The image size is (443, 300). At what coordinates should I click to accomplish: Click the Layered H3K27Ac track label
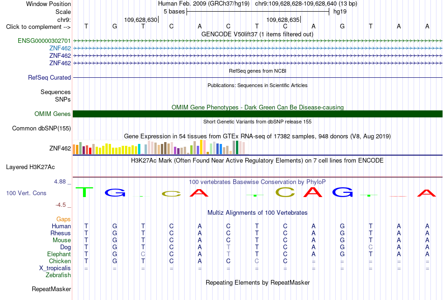tap(30, 167)
